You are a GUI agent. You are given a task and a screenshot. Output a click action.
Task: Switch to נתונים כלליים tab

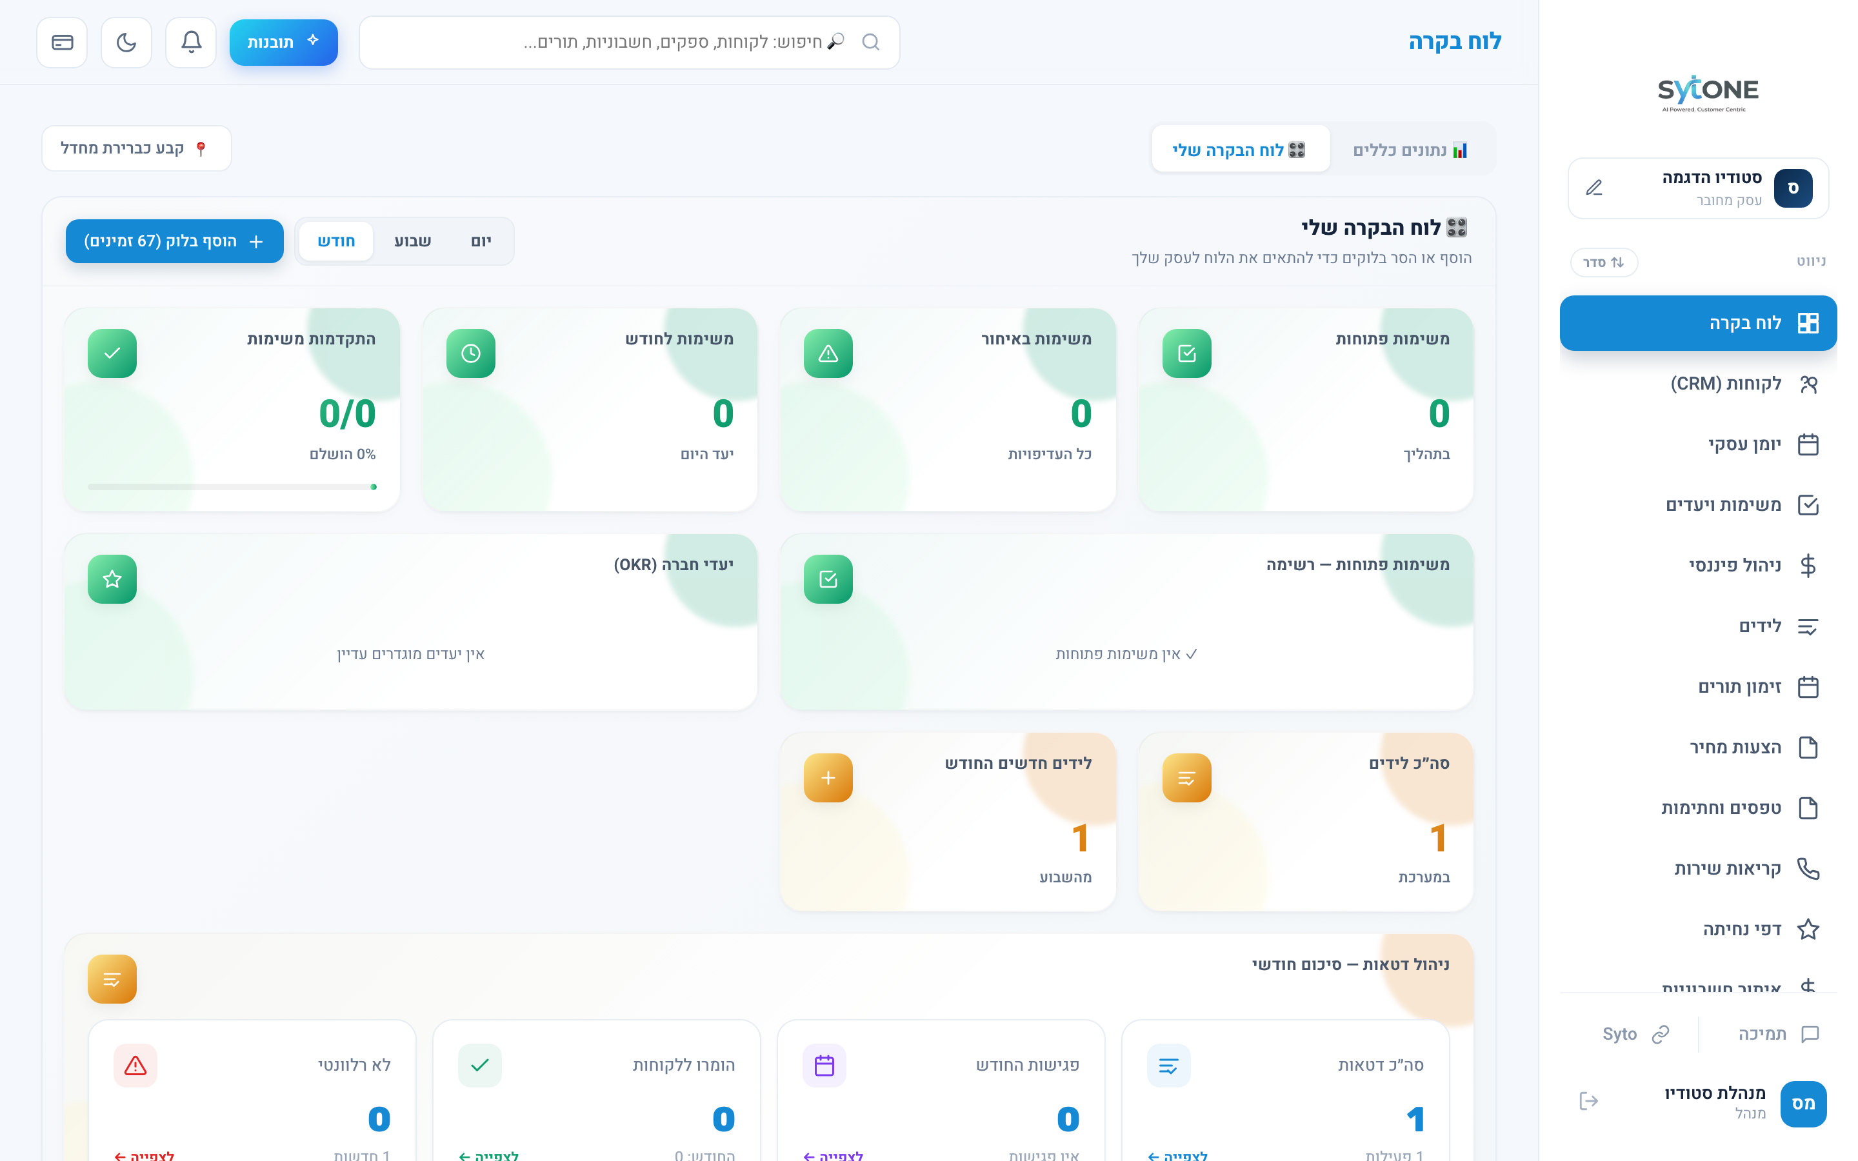click(1410, 150)
